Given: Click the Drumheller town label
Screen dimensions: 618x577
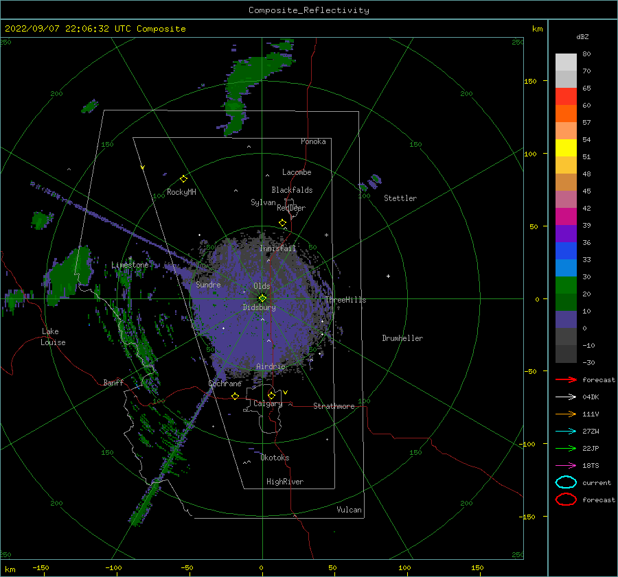Looking at the screenshot, I should click(x=402, y=338).
